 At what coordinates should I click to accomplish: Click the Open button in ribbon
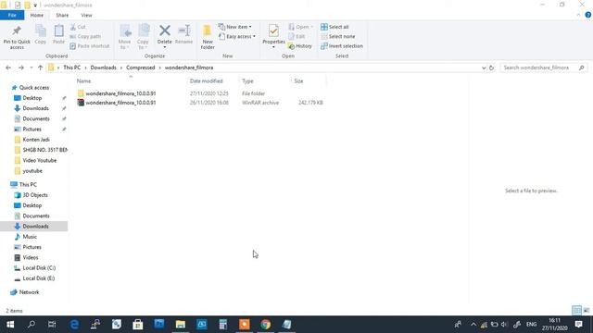[x=300, y=27]
